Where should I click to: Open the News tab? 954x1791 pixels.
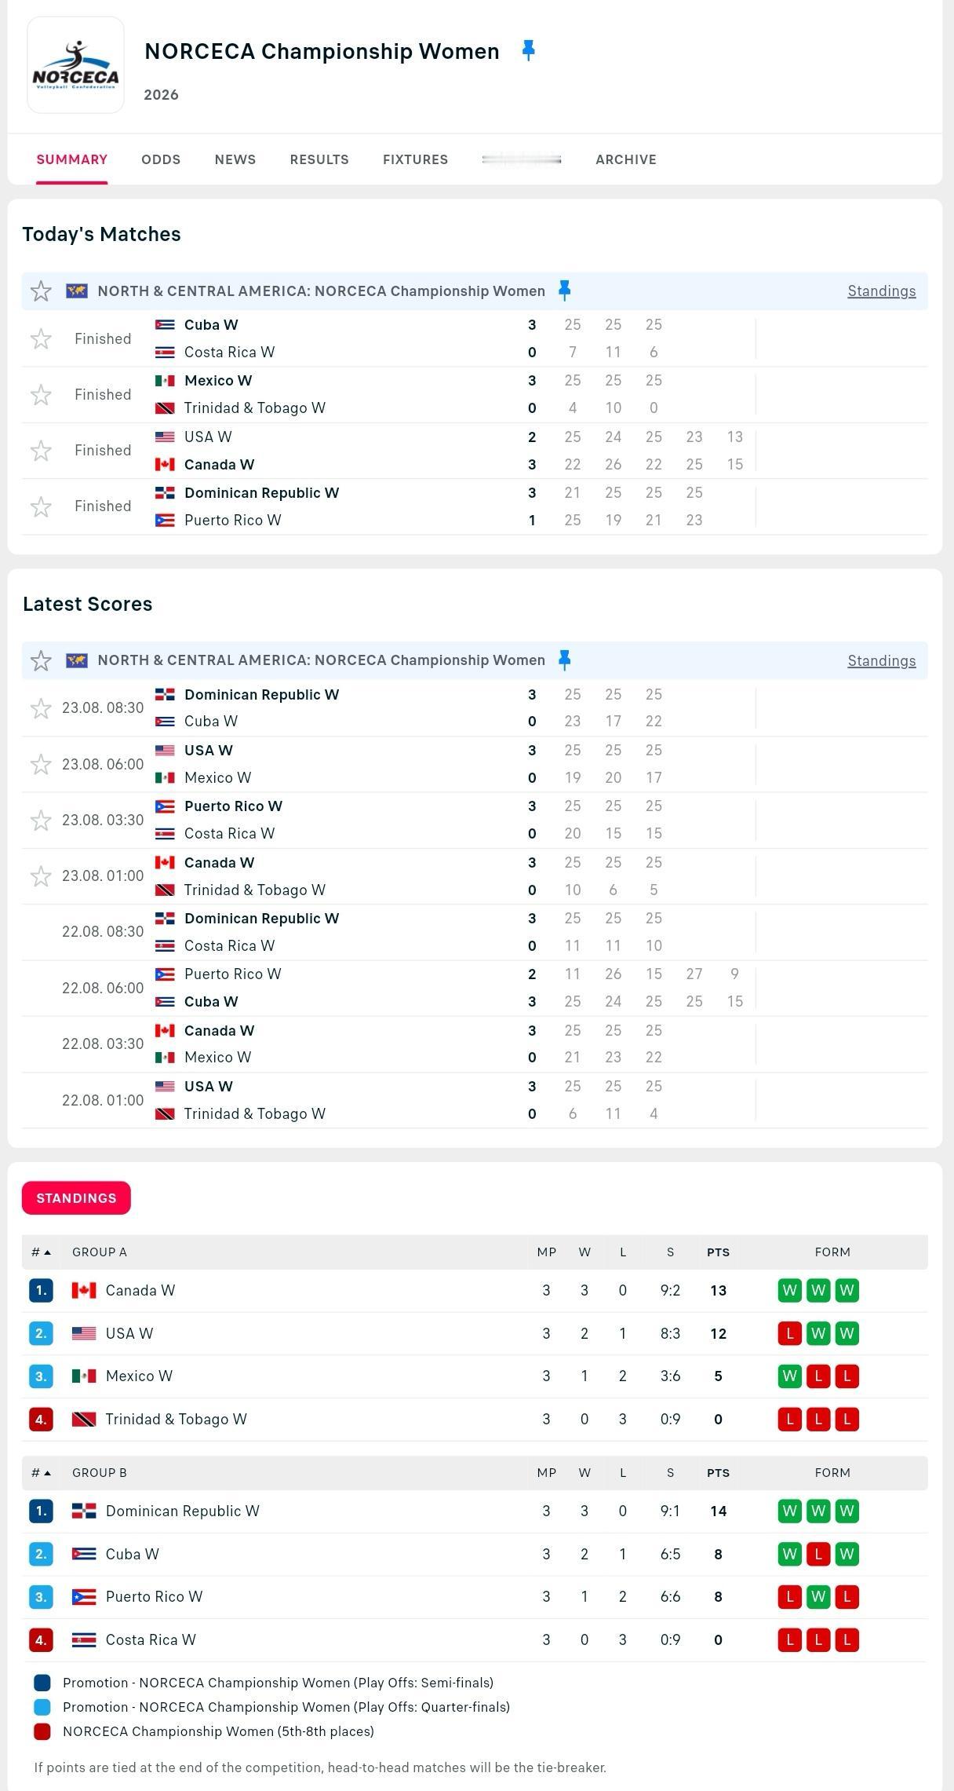235,159
